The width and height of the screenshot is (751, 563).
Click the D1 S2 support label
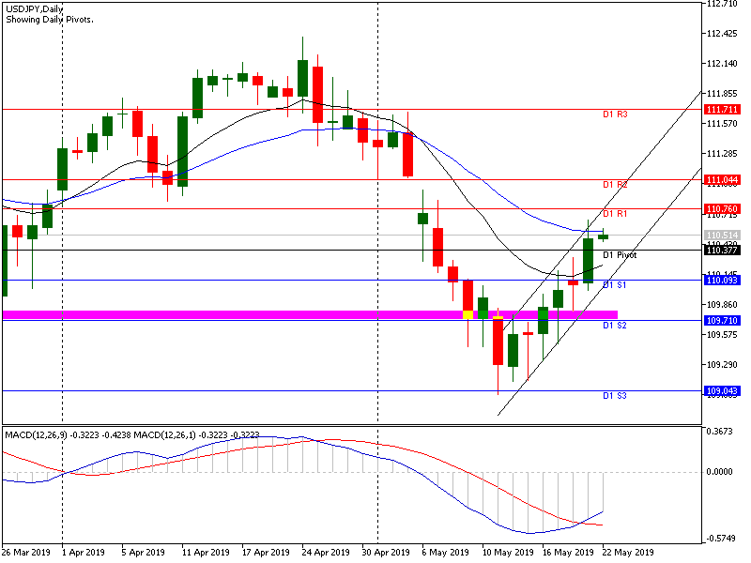tap(615, 326)
